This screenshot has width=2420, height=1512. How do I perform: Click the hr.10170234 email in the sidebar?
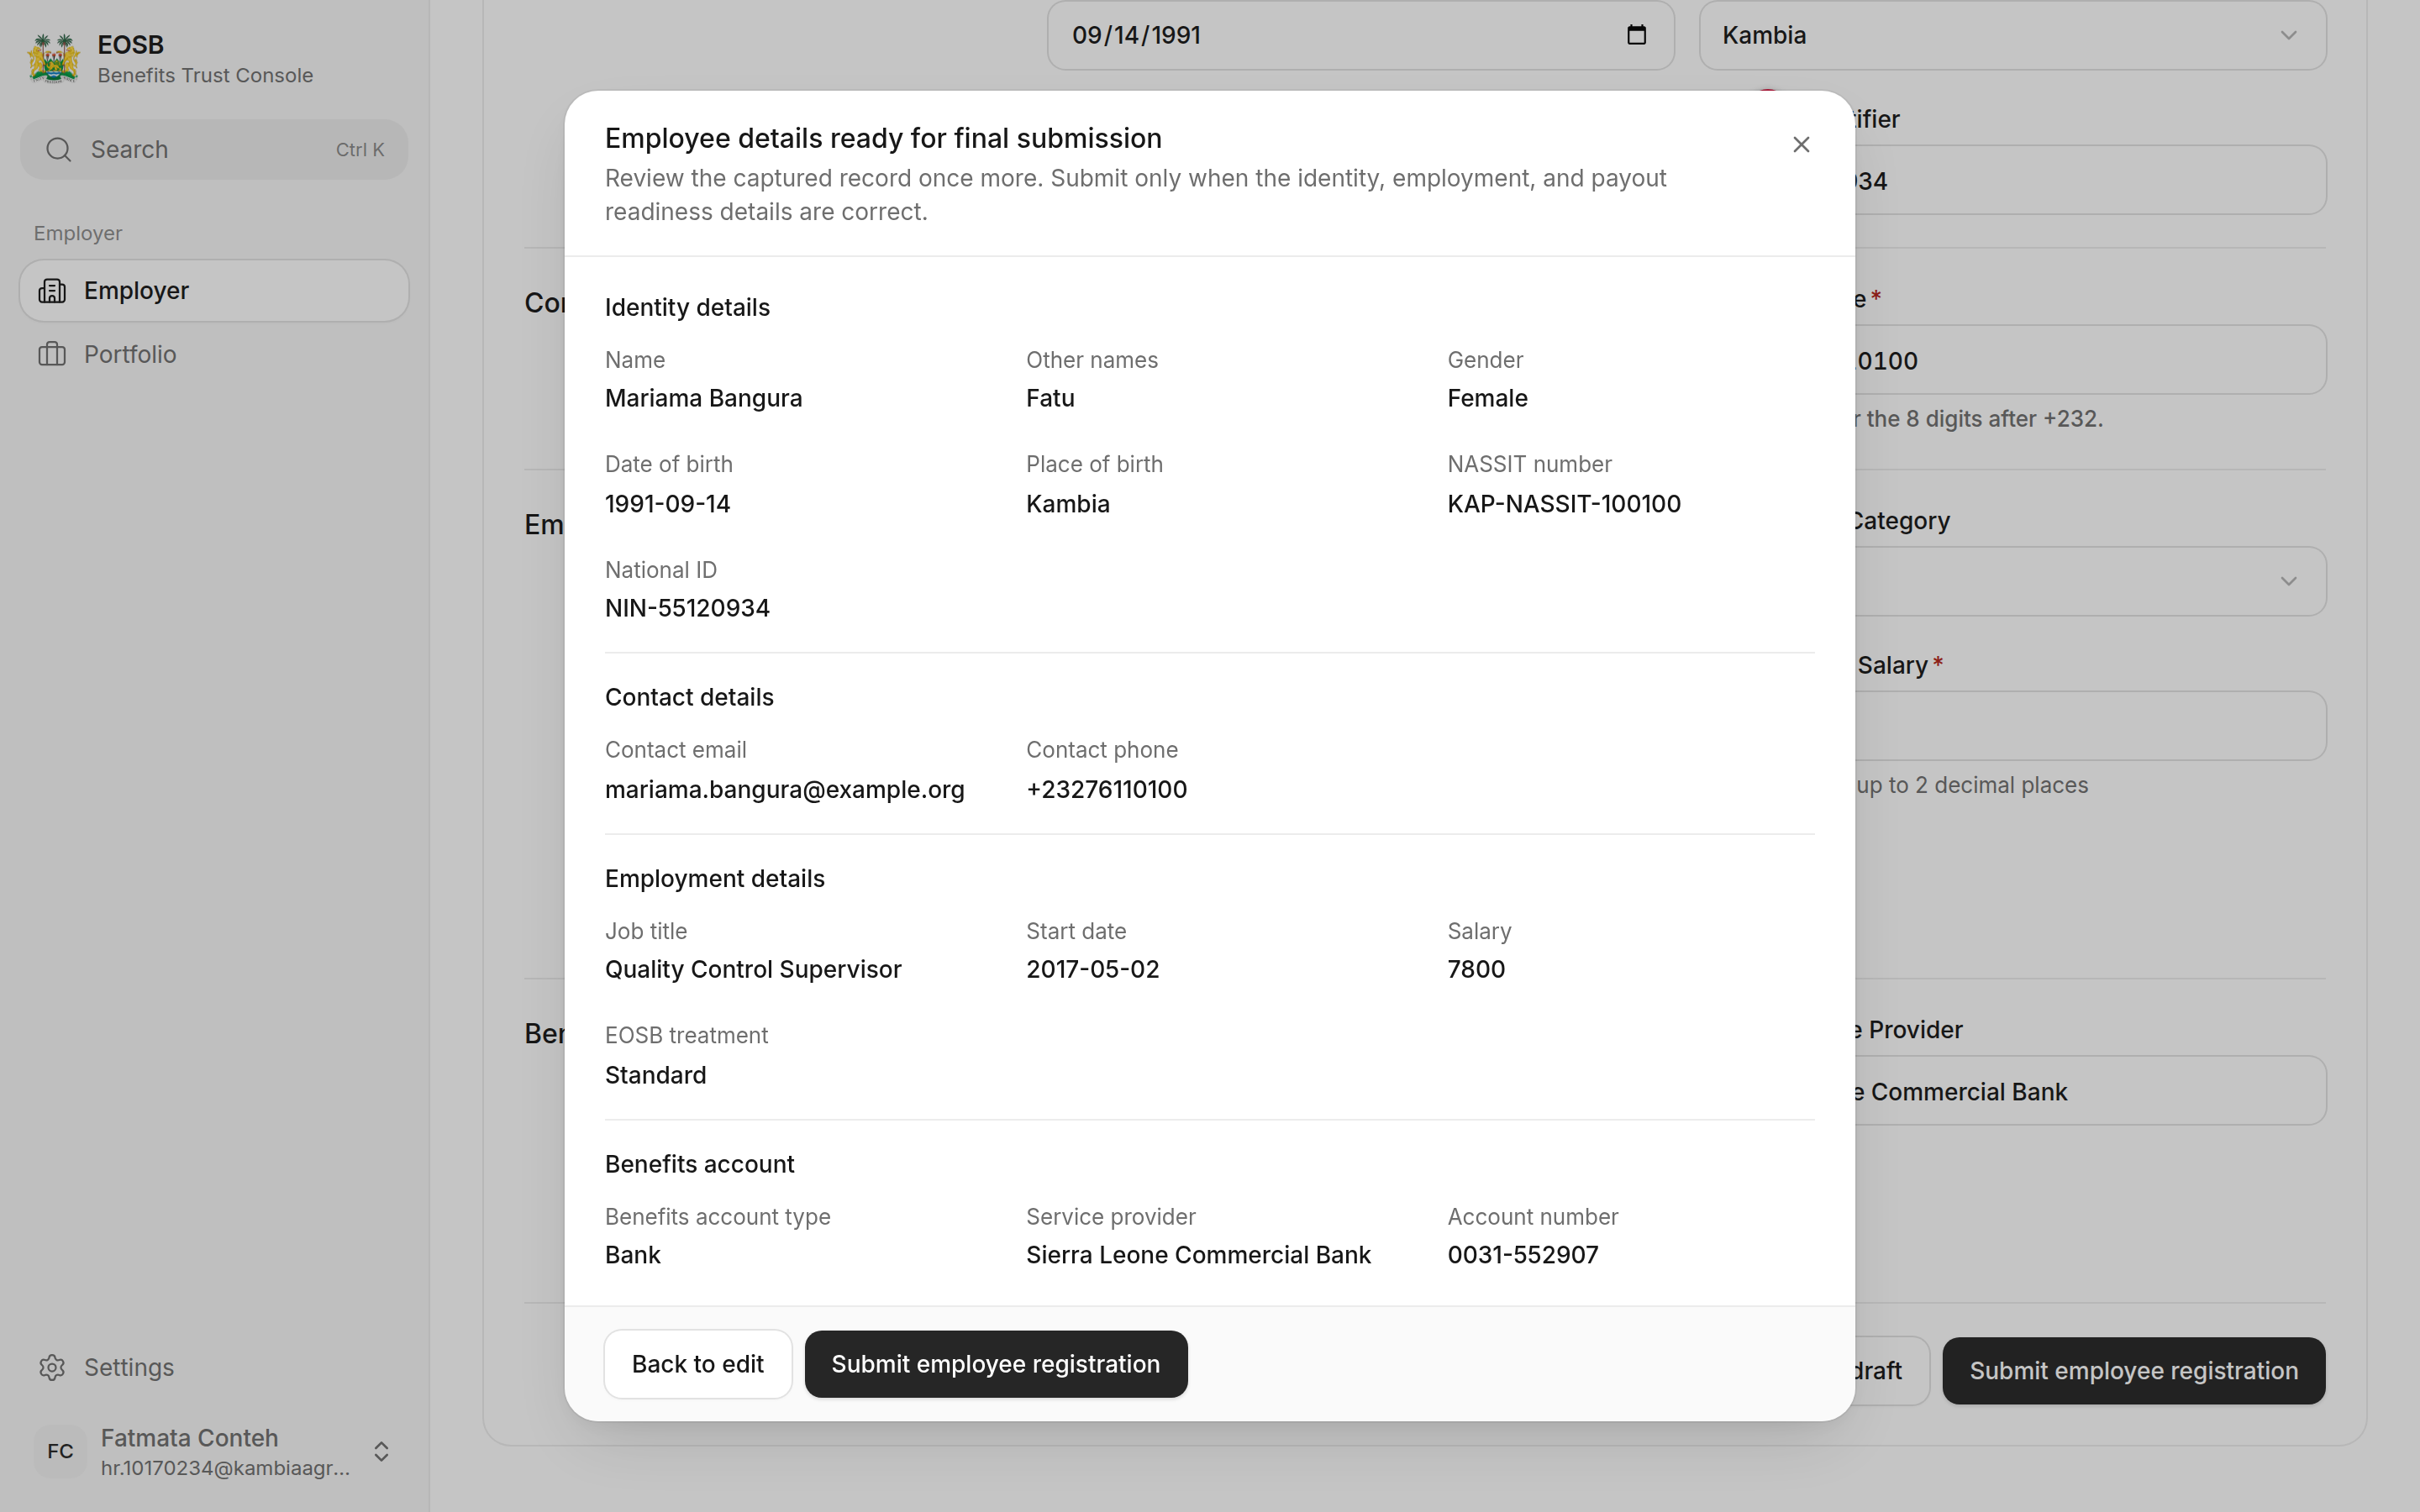tap(225, 1468)
